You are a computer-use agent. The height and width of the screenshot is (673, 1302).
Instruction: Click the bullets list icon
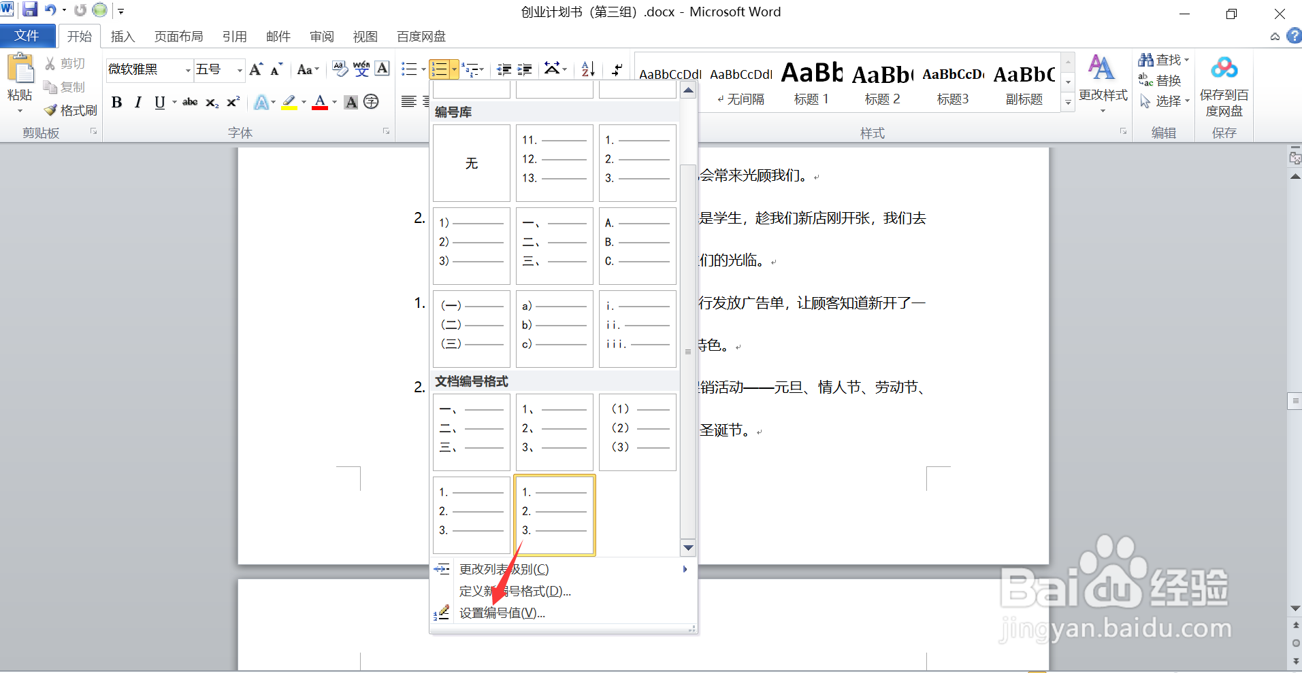click(409, 69)
